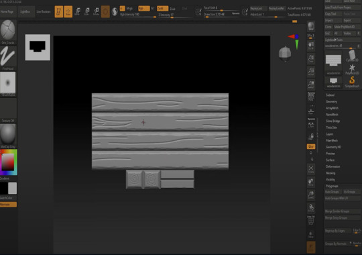
Task: Choose the Move transform icon
Action: (x=78, y=11)
